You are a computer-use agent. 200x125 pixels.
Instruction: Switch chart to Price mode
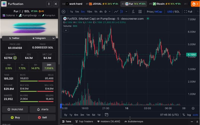coord(150,11)
